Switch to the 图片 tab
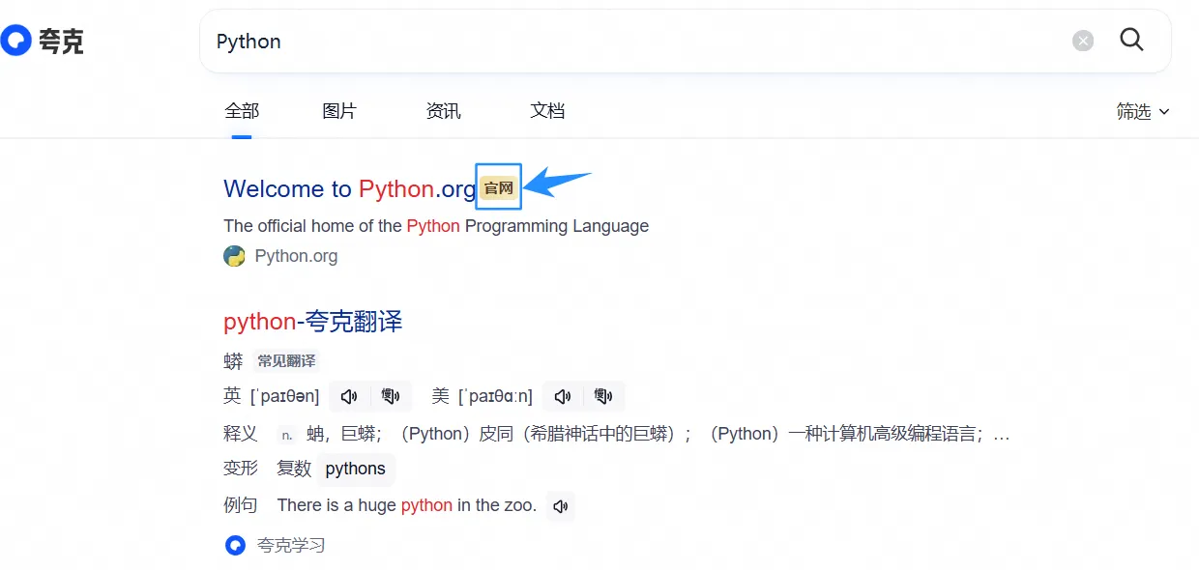The image size is (1199, 570). tap(339, 111)
